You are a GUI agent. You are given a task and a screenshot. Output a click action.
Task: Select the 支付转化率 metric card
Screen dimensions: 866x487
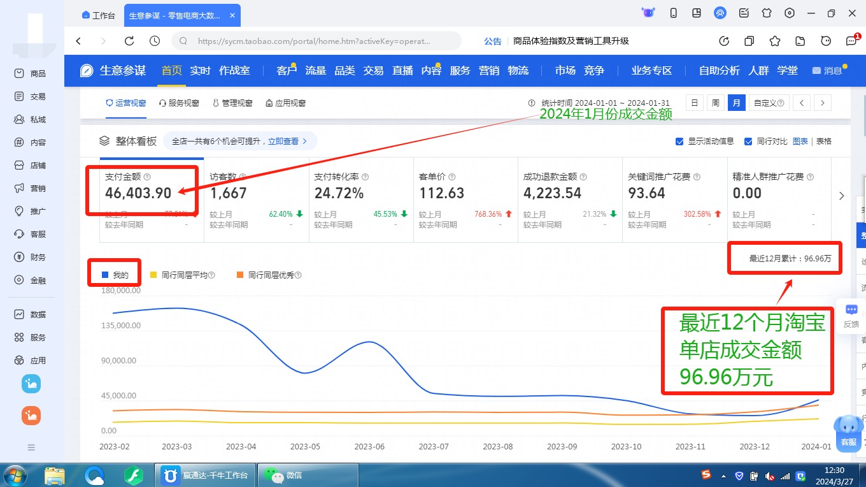click(361, 200)
